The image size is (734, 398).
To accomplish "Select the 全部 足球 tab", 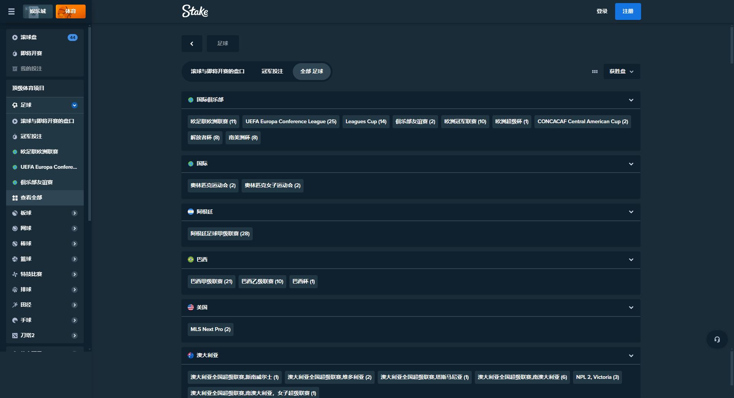I will tap(312, 72).
